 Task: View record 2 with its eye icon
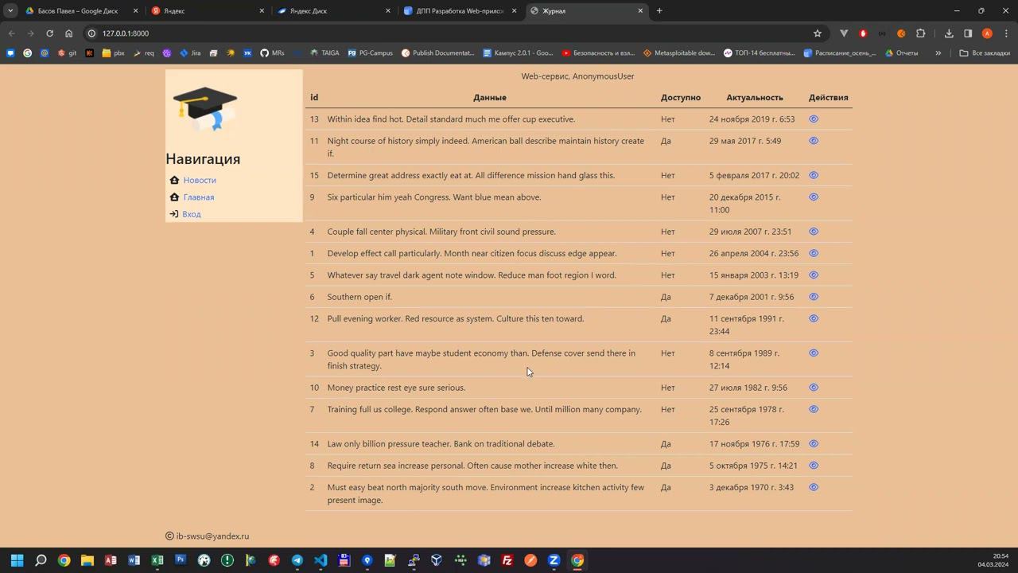[x=814, y=487]
